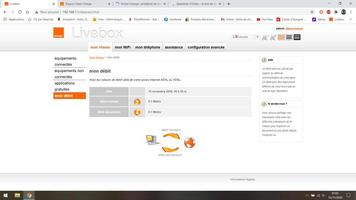The height and width of the screenshot is (200, 356).
Task: Open Chrome's three-dot menu
Action: 351,12
